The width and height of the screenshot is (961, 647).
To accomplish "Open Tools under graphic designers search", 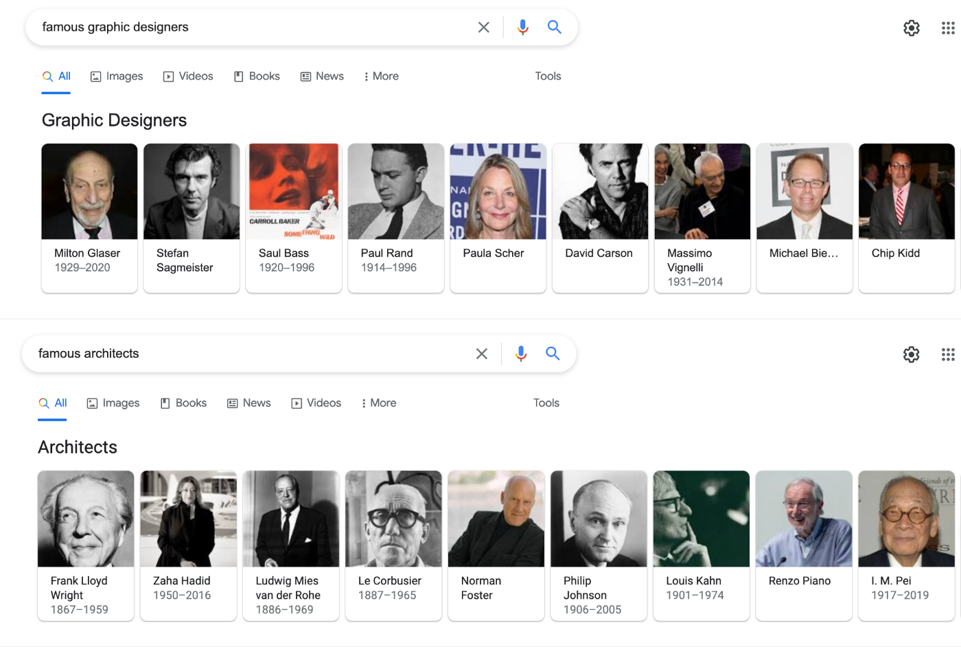I will [x=548, y=76].
